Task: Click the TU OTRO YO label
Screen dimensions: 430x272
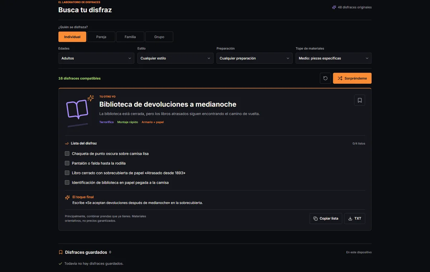Action: pyautogui.click(x=107, y=97)
